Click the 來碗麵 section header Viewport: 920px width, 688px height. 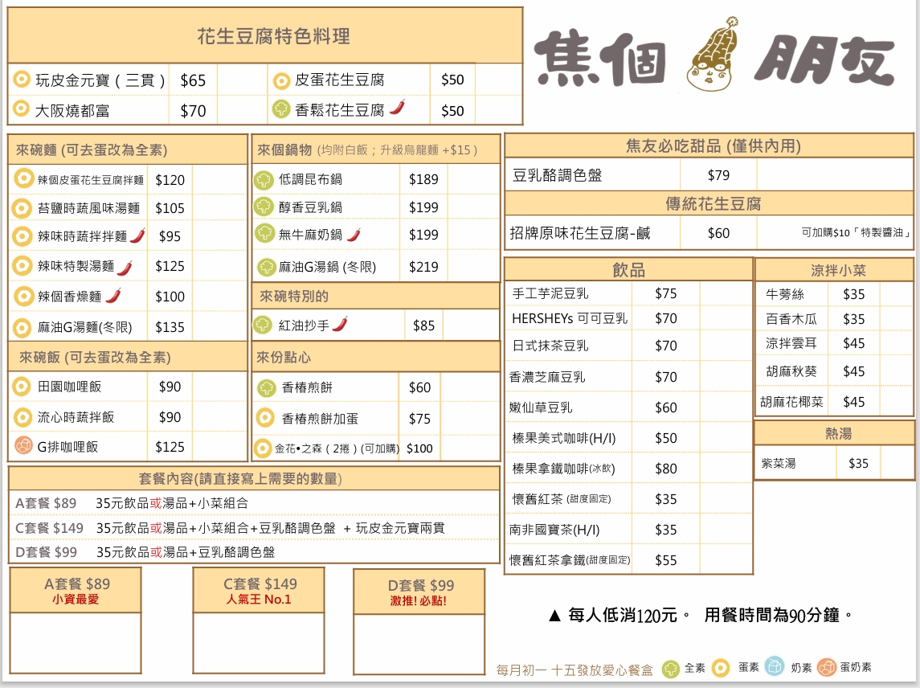tap(128, 149)
